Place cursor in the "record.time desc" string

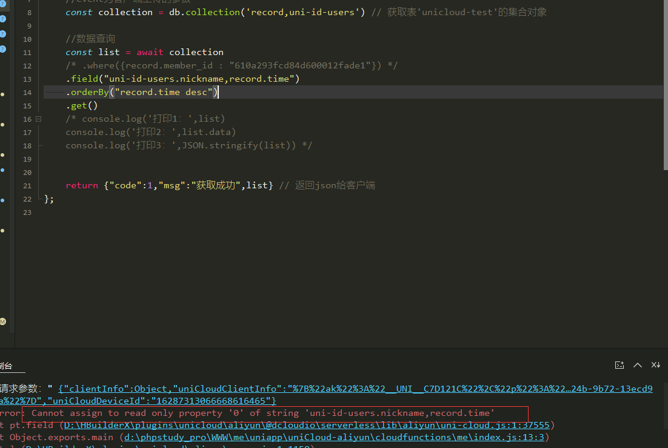[x=164, y=92]
